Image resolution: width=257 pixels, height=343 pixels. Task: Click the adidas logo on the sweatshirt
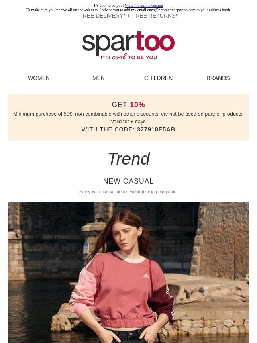(146, 276)
